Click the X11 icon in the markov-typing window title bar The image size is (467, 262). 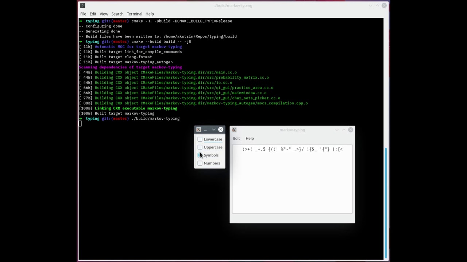point(234,130)
